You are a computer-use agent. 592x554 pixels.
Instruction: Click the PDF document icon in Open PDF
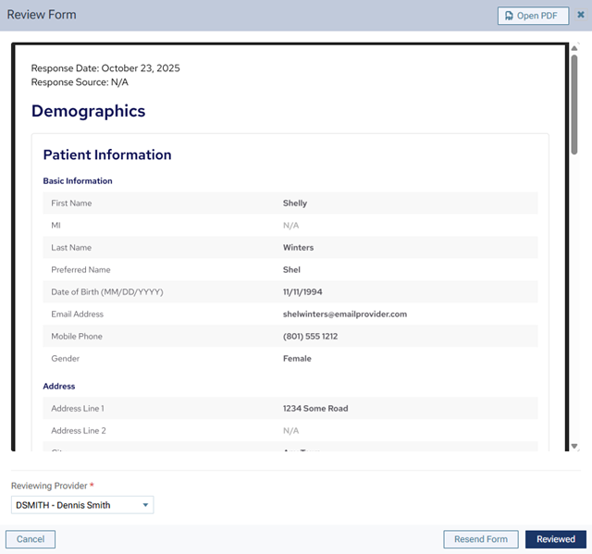tap(509, 16)
